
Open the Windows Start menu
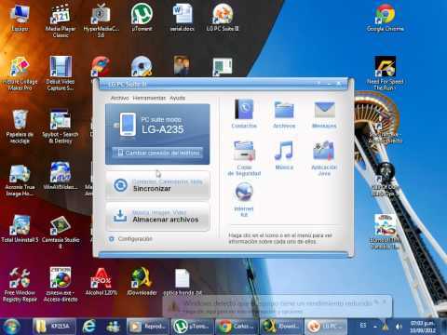click(x=10, y=327)
